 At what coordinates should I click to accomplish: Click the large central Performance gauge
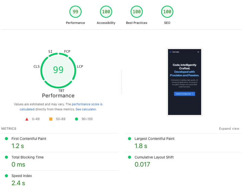(x=58, y=70)
